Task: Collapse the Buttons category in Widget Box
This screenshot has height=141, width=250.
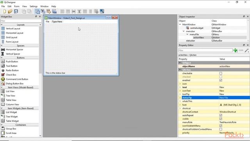Action: [x=2, y=58]
